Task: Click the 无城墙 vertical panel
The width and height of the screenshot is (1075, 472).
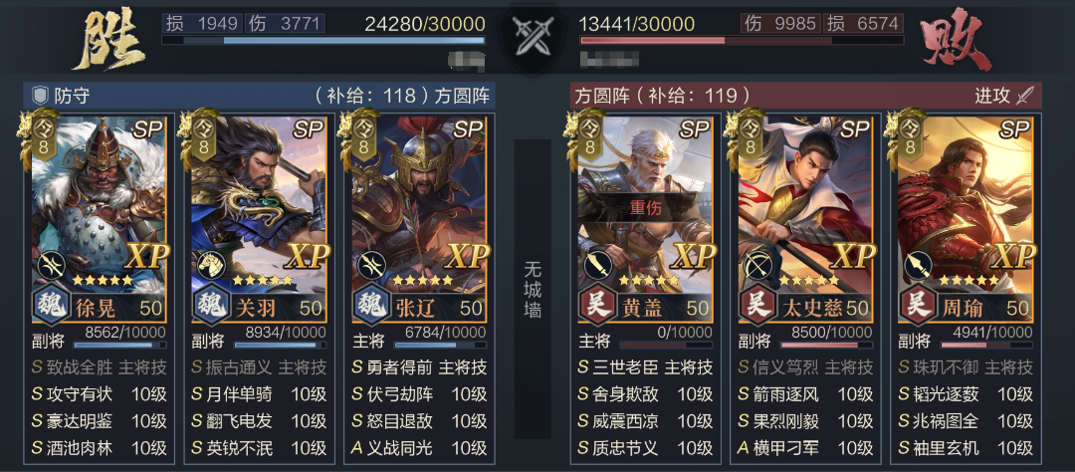Action: point(533,289)
